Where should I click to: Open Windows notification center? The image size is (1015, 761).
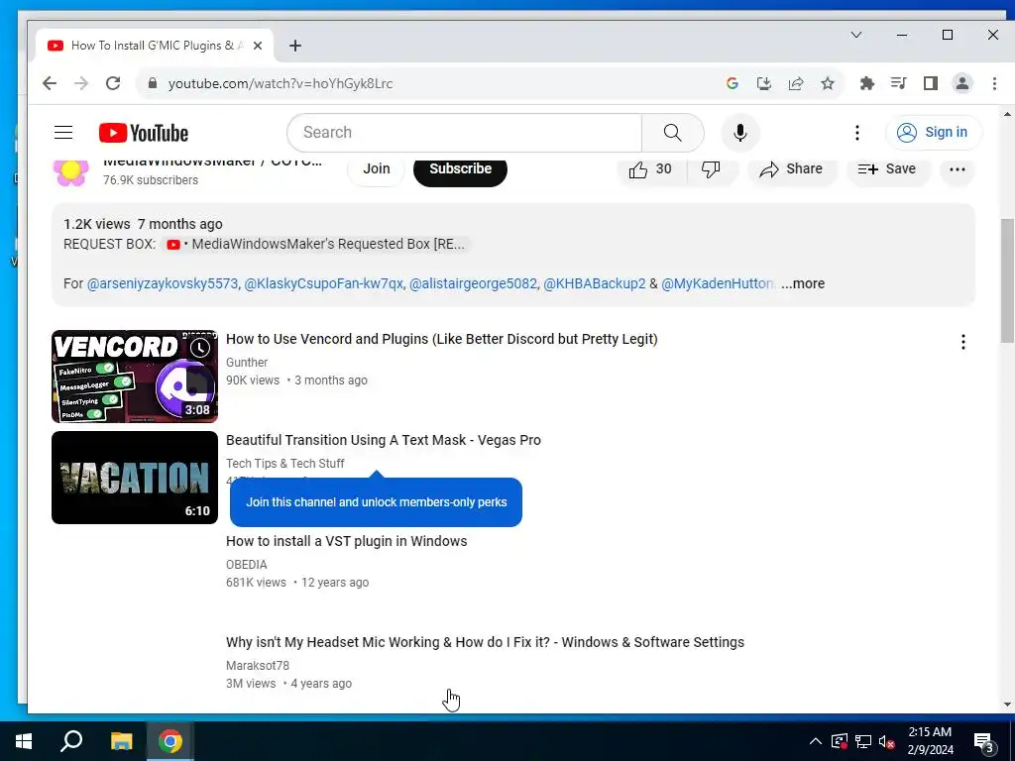[984, 742]
